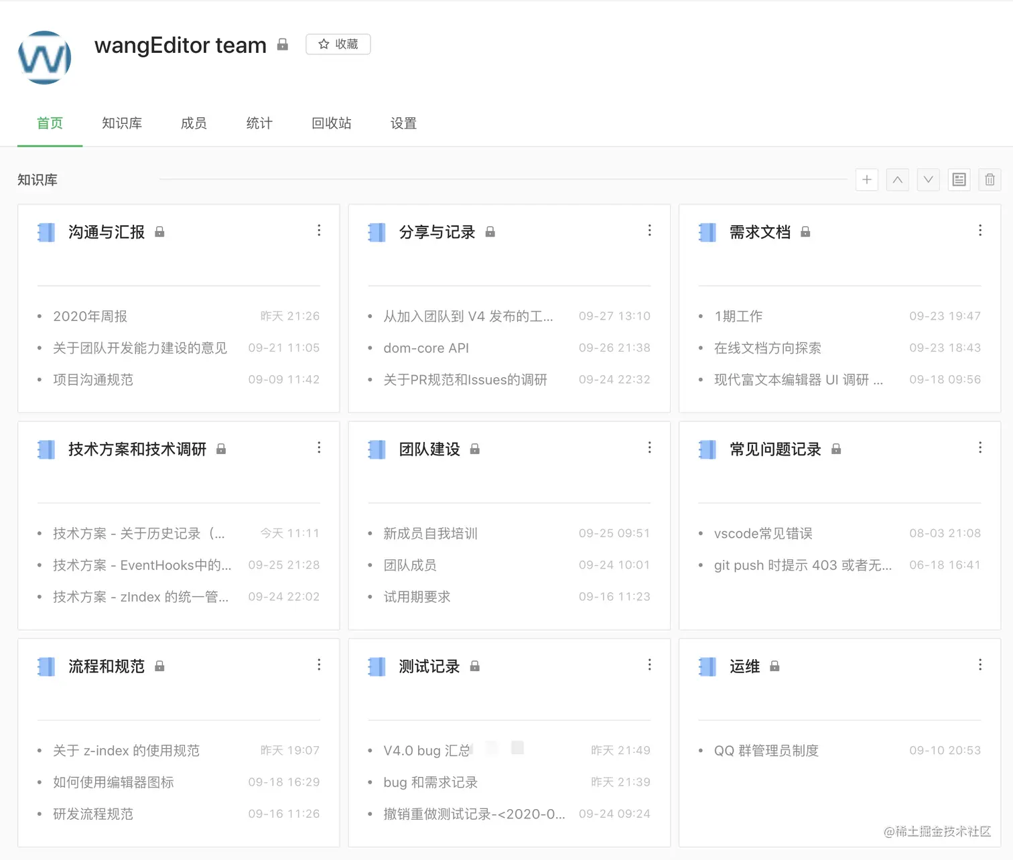Click the book icon of 运维
Image resolution: width=1013 pixels, height=860 pixels.
(707, 666)
